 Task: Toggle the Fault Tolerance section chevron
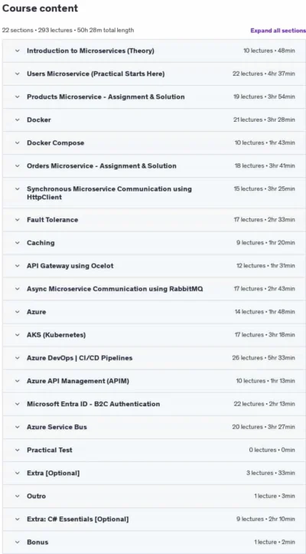pyautogui.click(x=18, y=220)
